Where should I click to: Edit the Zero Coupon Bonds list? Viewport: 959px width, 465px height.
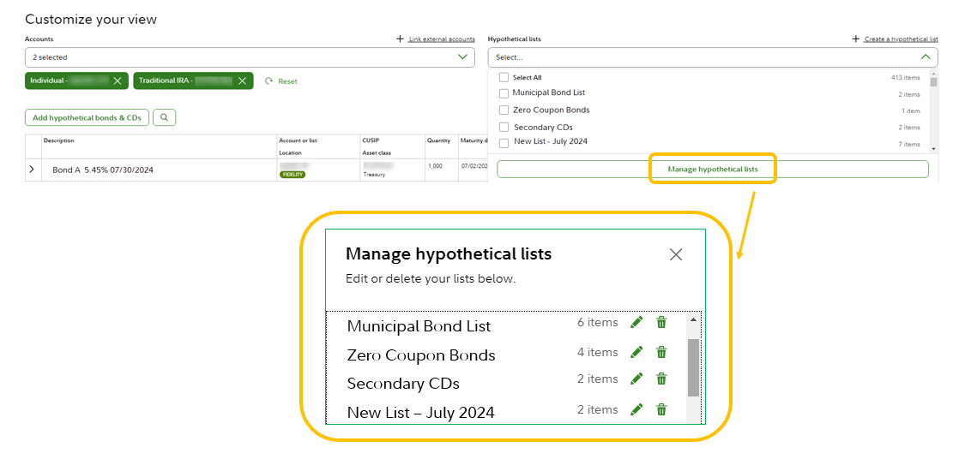pyautogui.click(x=636, y=352)
